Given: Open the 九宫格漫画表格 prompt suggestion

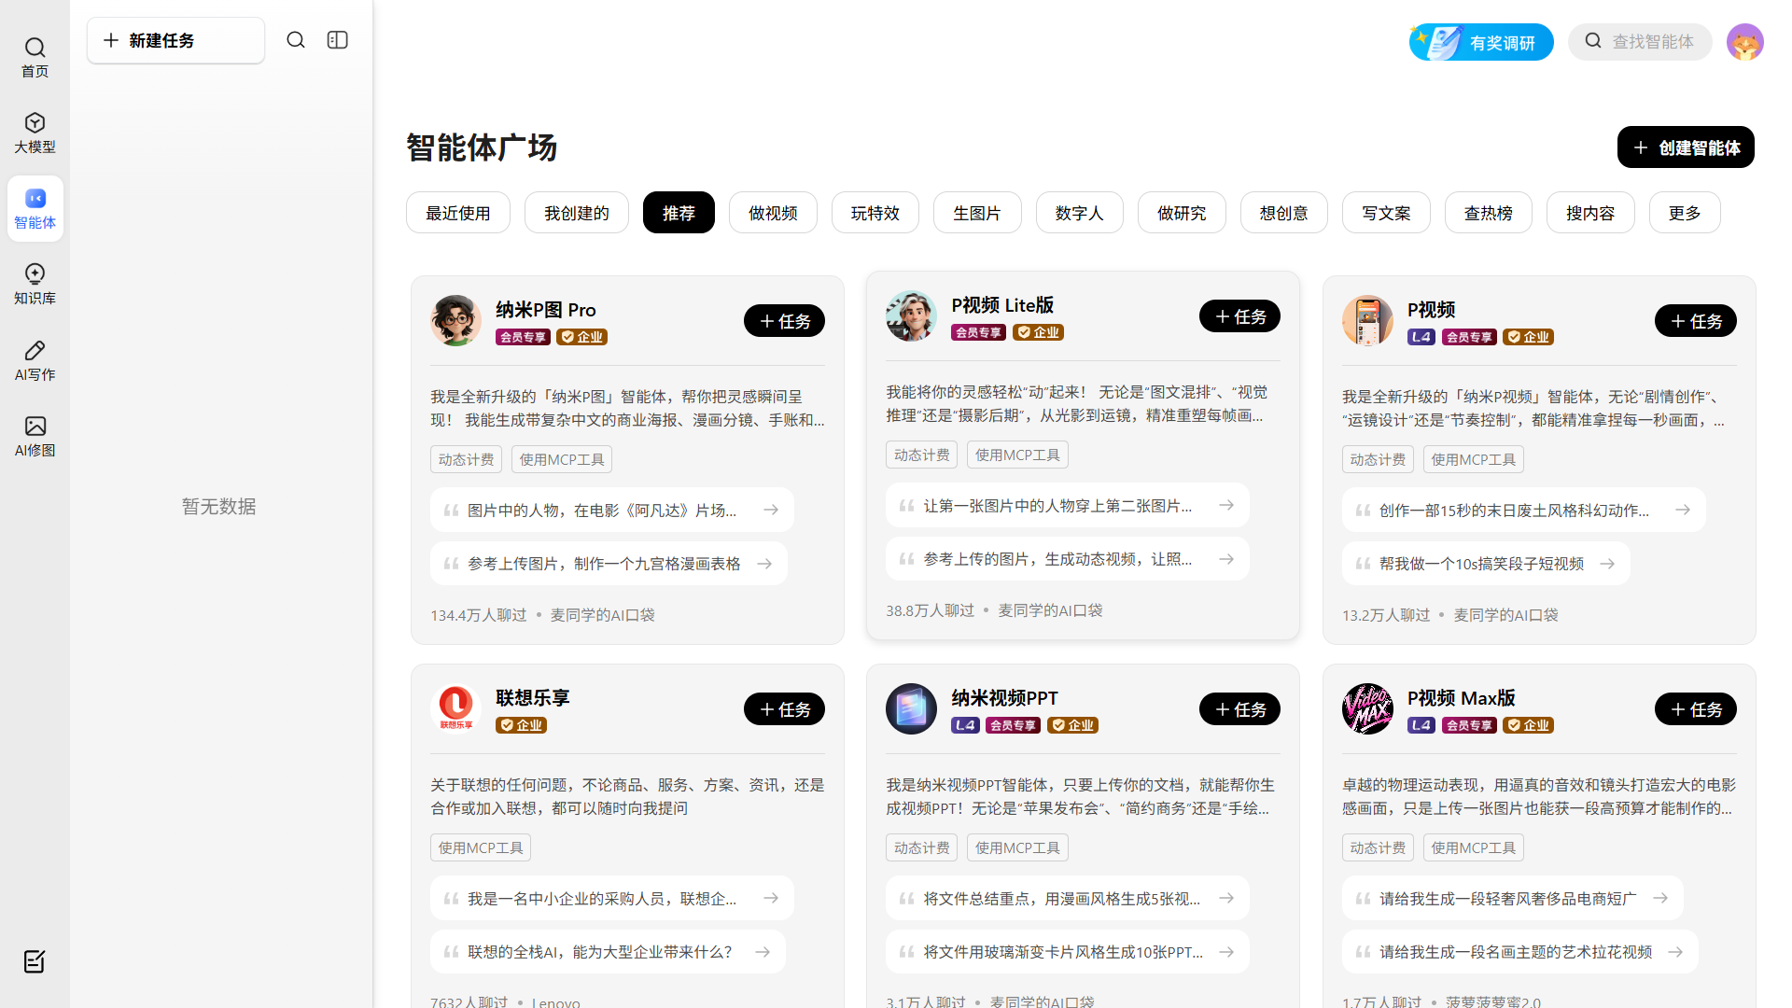Looking at the screenshot, I should click(x=609, y=564).
